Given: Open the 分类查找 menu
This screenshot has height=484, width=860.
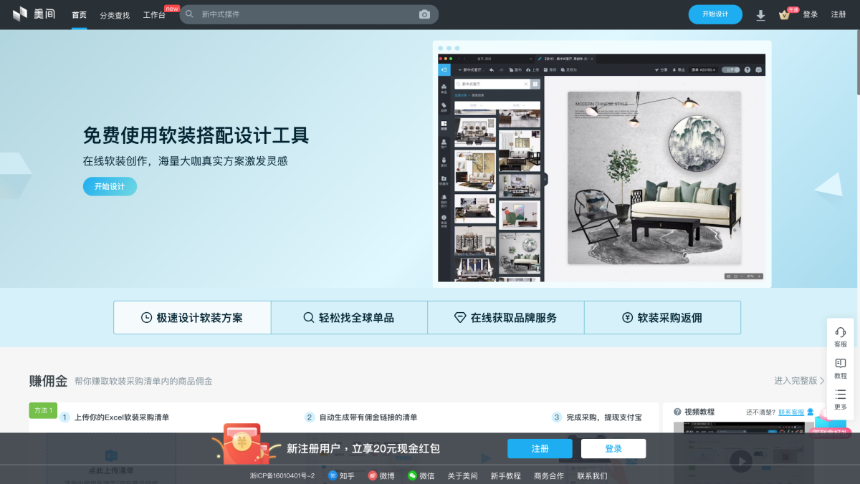Looking at the screenshot, I should (115, 15).
